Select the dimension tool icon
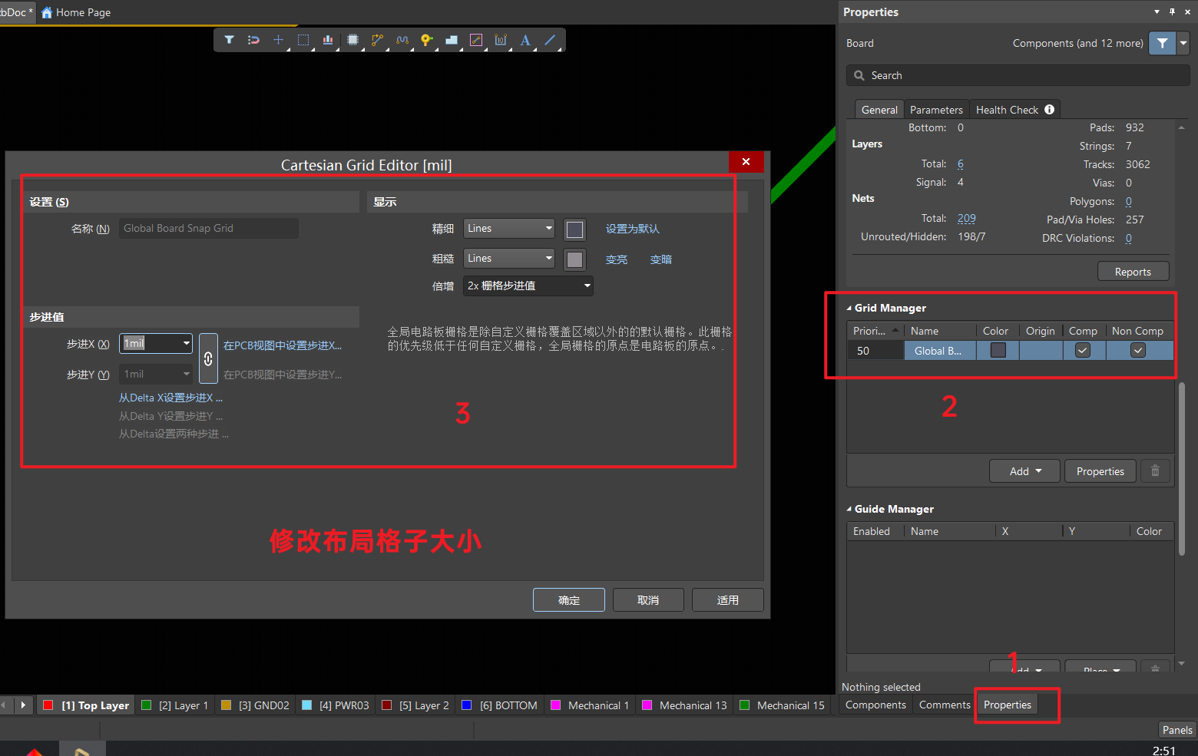1198x756 pixels. (x=501, y=40)
